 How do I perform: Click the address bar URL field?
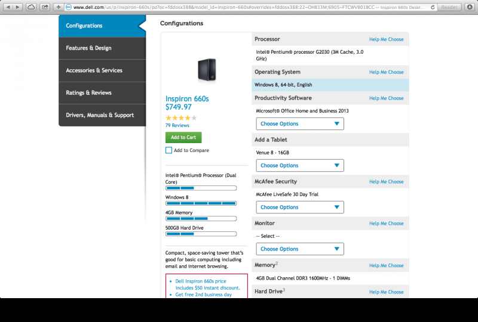pyautogui.click(x=249, y=7)
